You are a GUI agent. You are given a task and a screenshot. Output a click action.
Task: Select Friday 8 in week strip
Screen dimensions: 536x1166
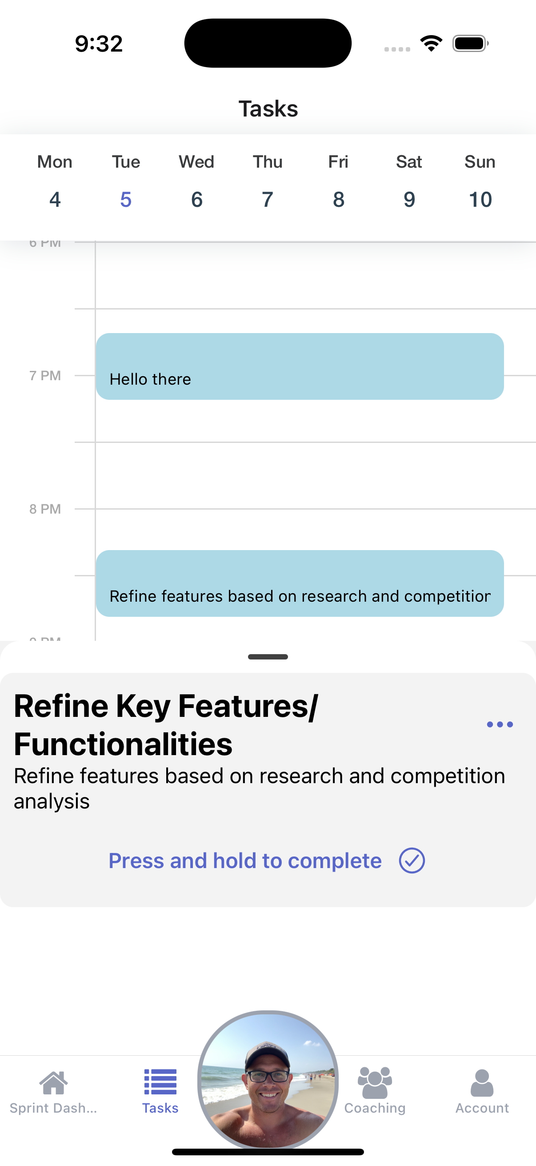(x=338, y=181)
